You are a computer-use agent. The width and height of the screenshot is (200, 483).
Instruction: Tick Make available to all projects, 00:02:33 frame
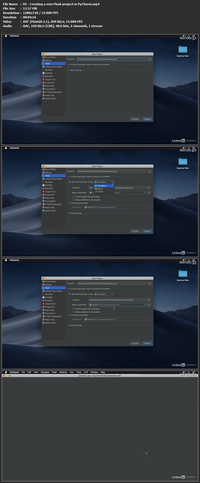click(73, 312)
